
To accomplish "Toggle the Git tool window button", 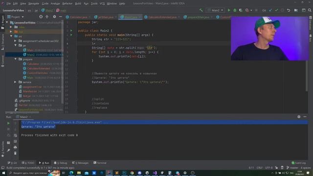I will click(12, 163).
